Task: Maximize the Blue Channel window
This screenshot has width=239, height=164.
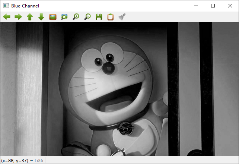Action: (213, 6)
